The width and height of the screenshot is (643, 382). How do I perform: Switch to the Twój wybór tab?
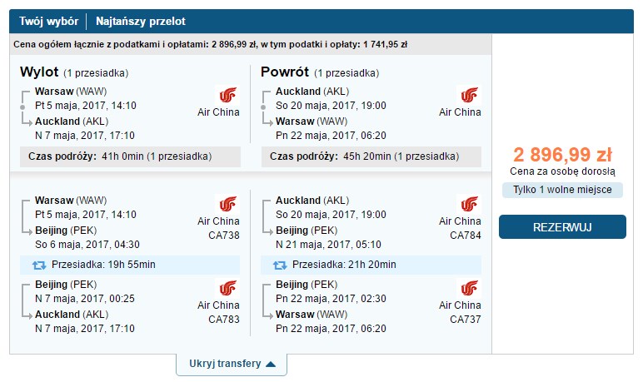coord(49,22)
